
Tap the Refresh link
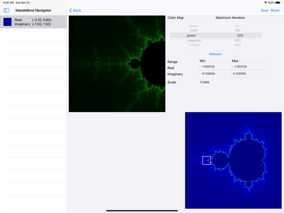pyautogui.click(x=215, y=54)
